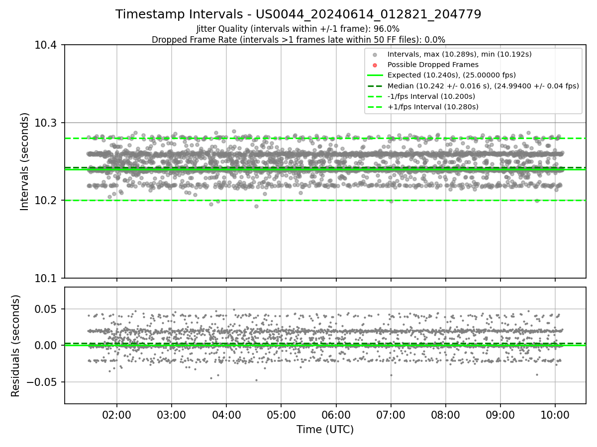This screenshot has height=447, width=597.
Task: Click the 'Intervals (seconds)' y-axis label
Action: 25,161
